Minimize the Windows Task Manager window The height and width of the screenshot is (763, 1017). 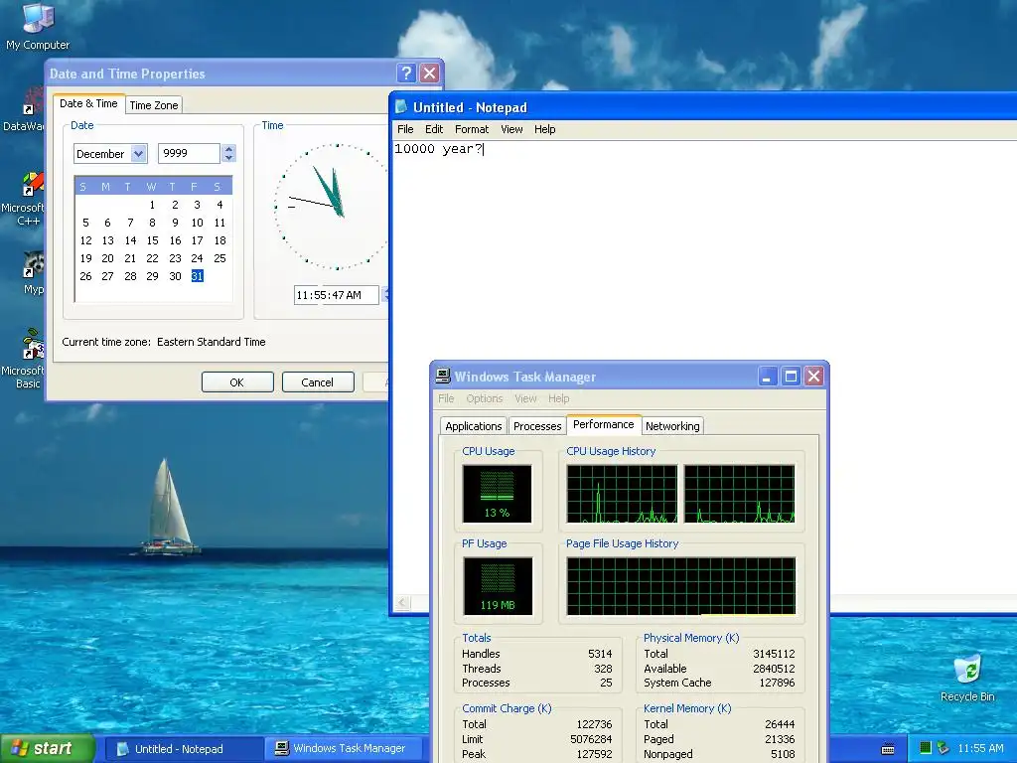click(768, 377)
